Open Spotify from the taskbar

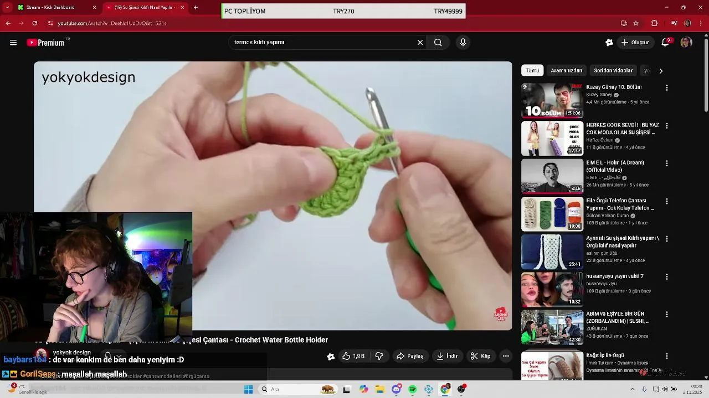click(413, 389)
